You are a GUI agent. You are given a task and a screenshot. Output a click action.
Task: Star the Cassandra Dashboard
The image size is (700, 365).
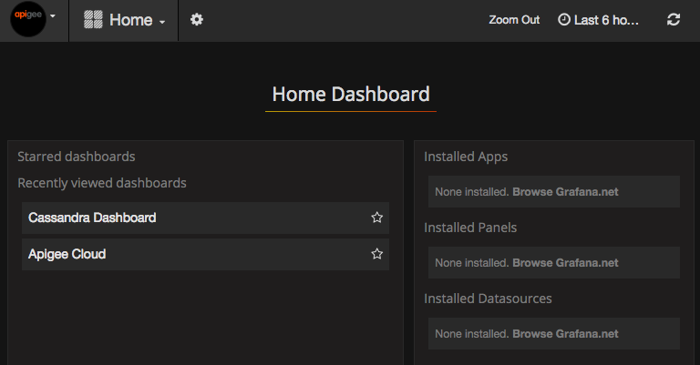pos(376,218)
